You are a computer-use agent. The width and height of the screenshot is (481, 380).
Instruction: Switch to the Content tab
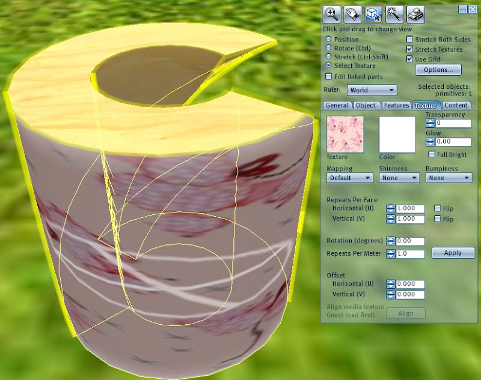click(456, 105)
